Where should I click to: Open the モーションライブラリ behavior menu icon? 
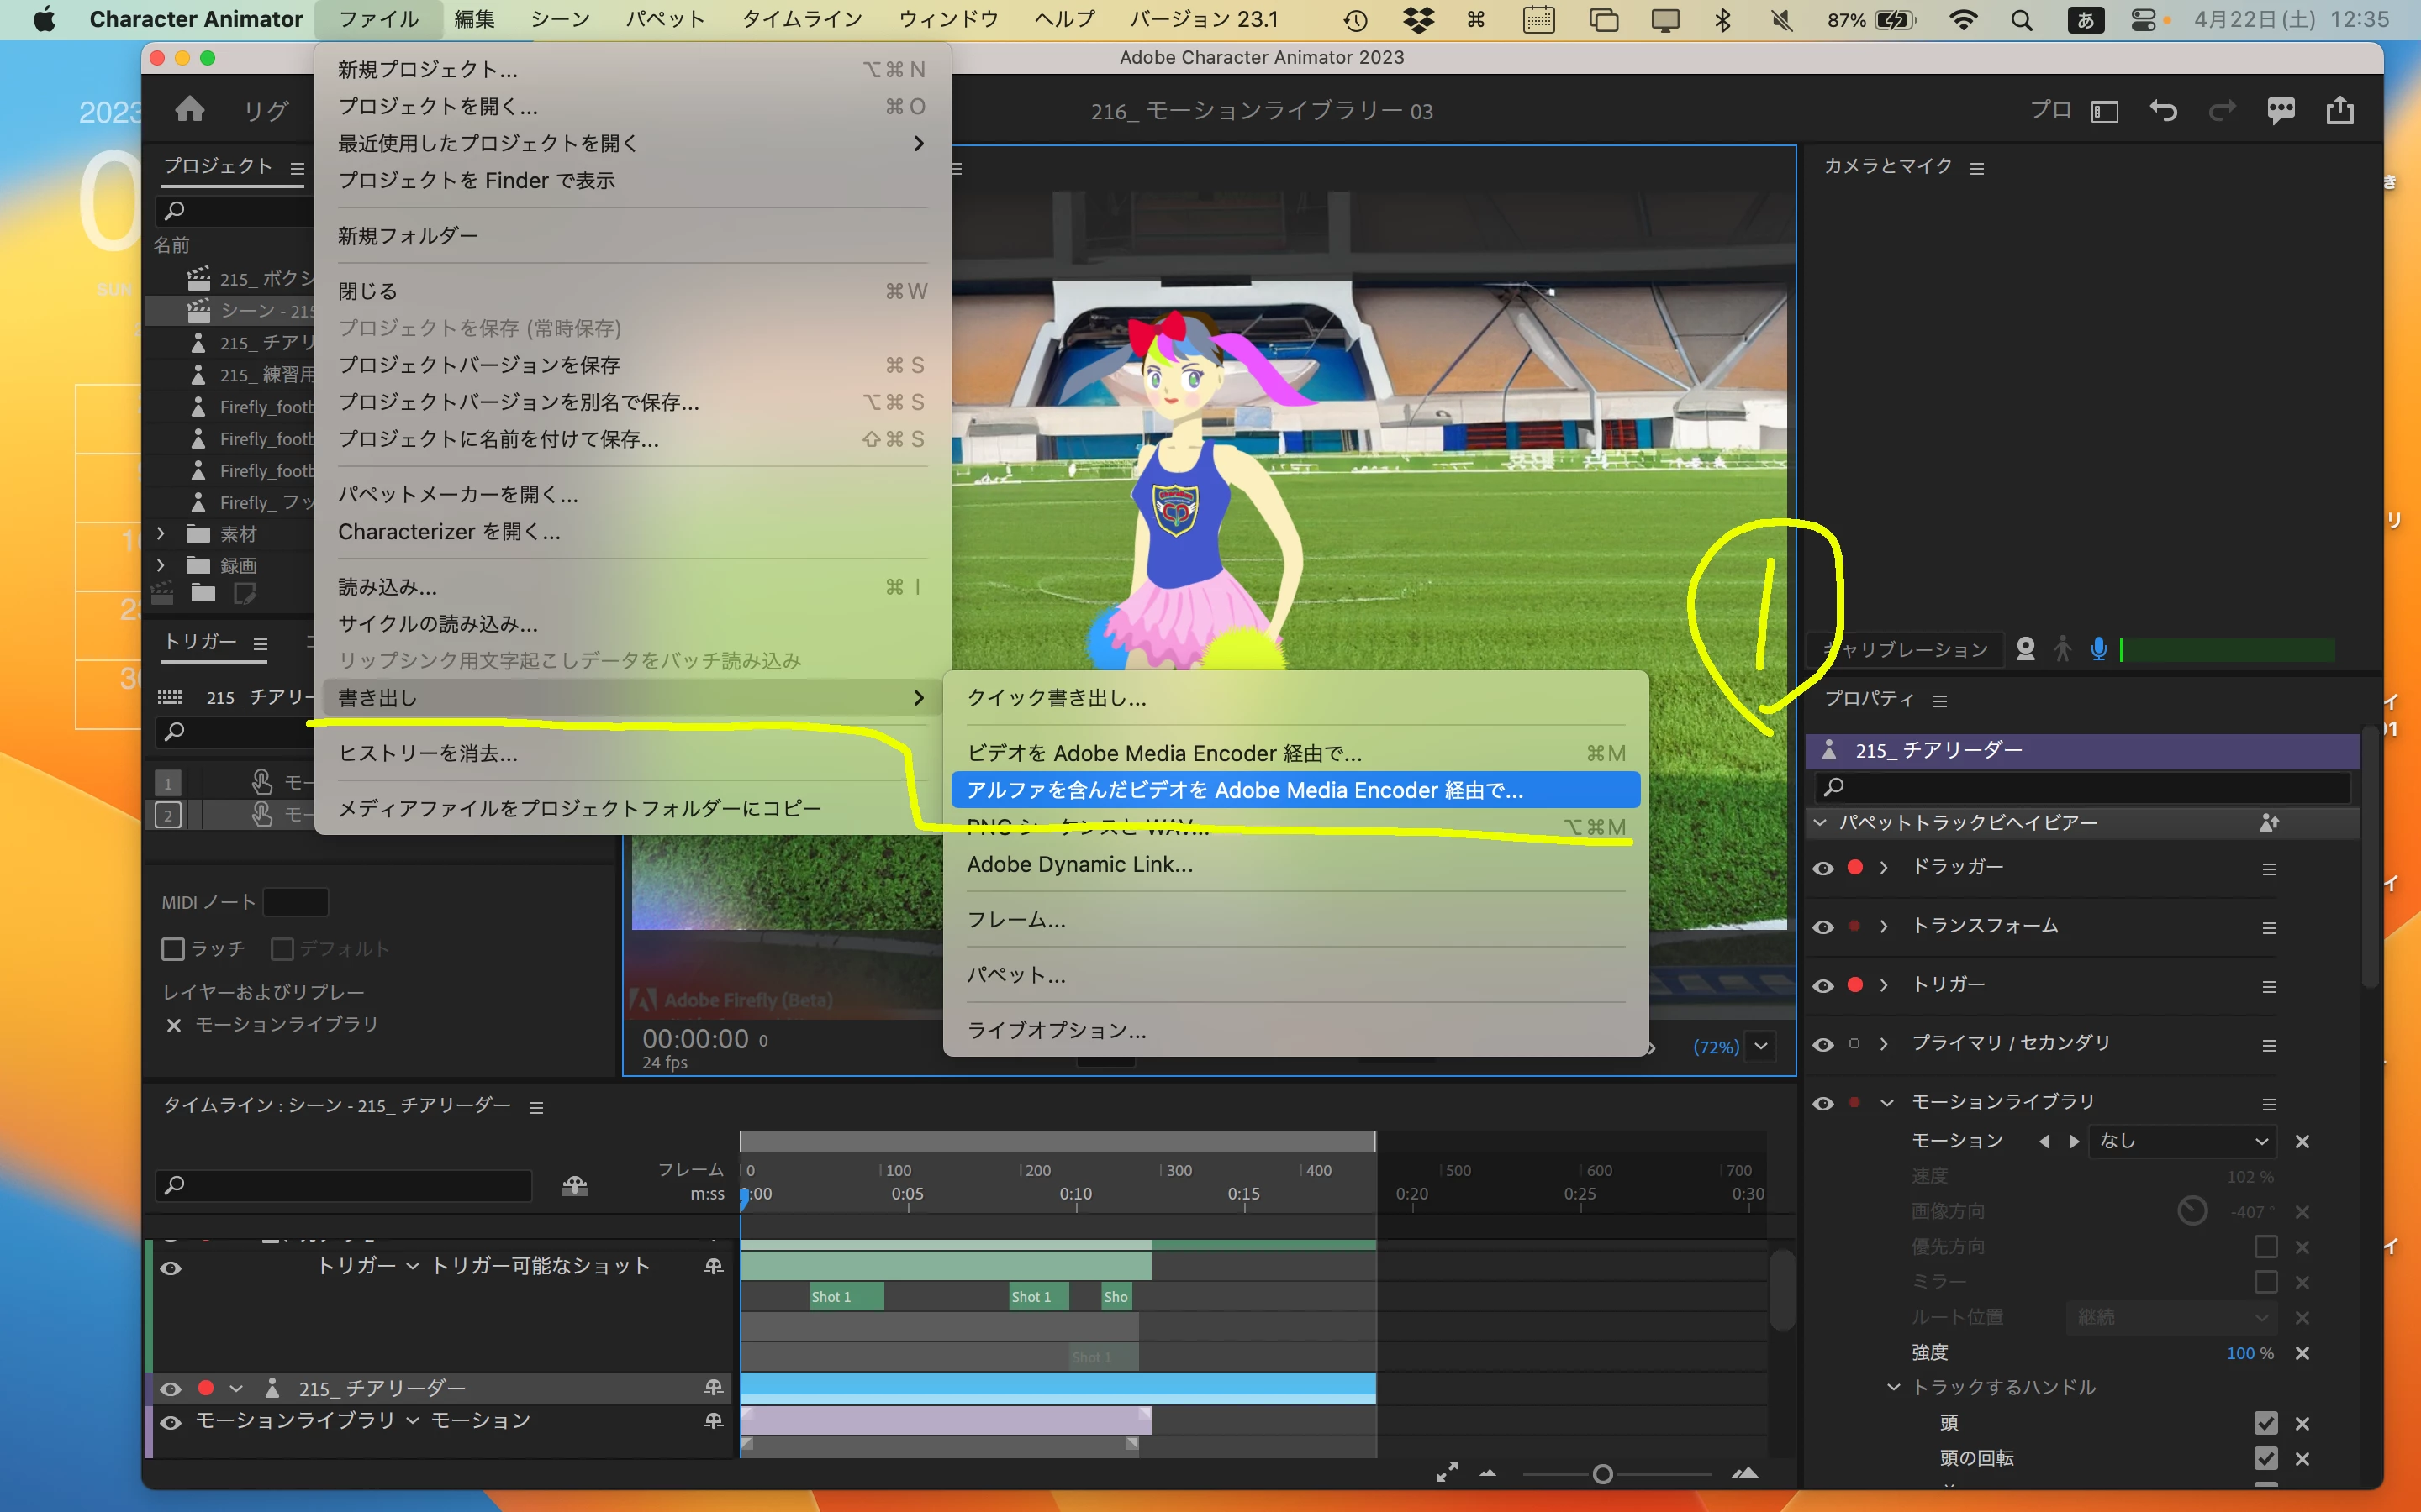[2269, 1104]
